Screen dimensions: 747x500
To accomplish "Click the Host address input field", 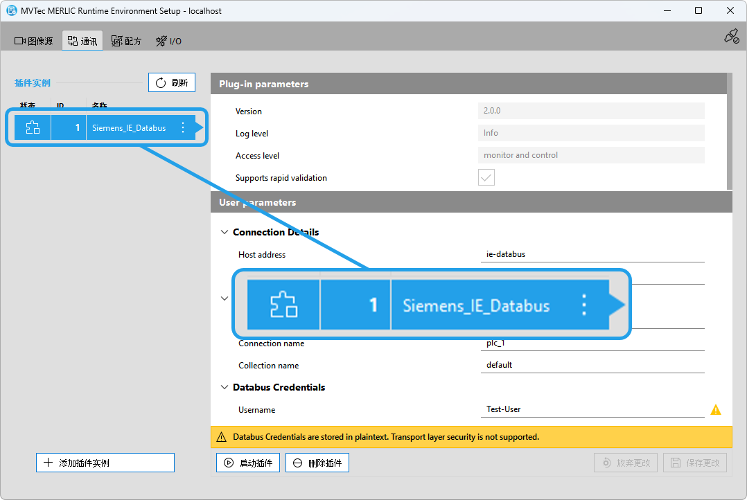I will 592,254.
